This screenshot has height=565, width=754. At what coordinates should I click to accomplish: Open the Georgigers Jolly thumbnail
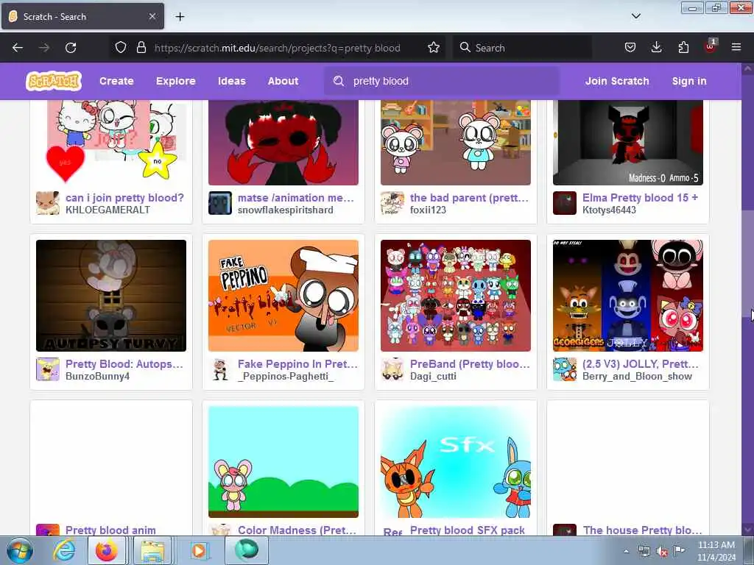point(628,296)
